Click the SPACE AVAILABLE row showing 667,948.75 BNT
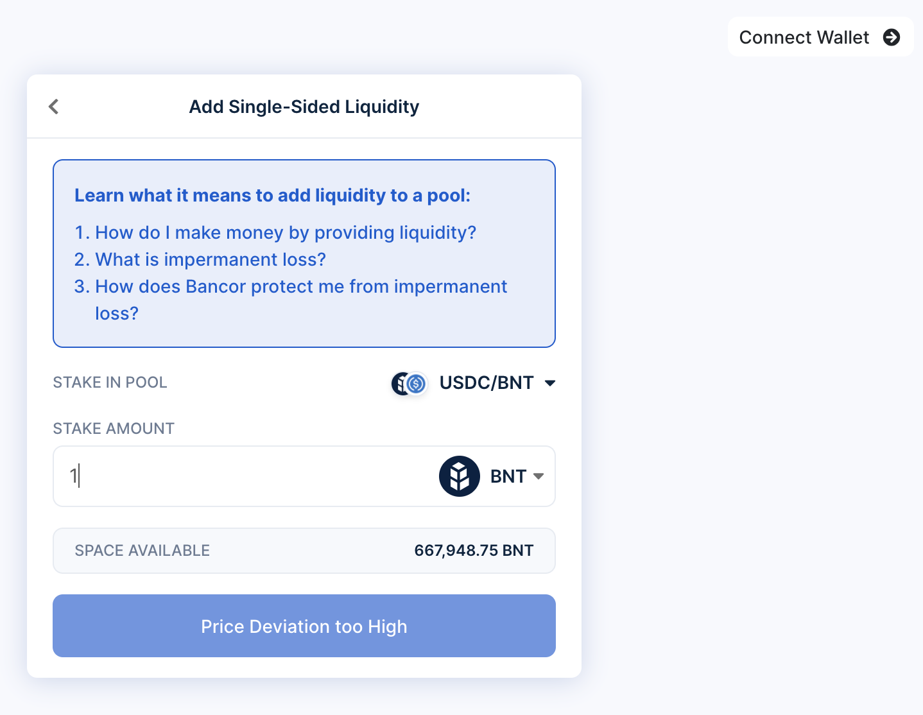Viewport: 923px width, 715px height. (304, 550)
